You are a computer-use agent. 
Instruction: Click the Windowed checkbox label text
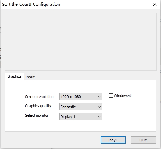(x=122, y=96)
